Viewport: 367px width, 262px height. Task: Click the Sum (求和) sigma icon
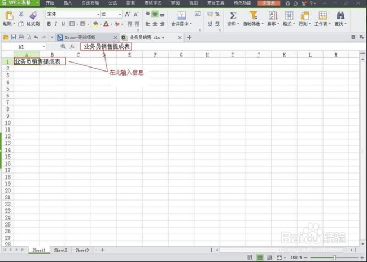tap(233, 16)
